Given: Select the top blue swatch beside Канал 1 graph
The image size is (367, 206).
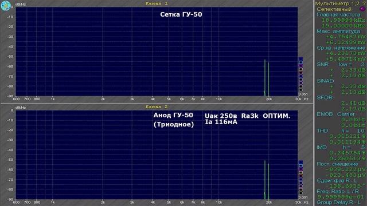Looking at the screenshot, I should (300, 58).
